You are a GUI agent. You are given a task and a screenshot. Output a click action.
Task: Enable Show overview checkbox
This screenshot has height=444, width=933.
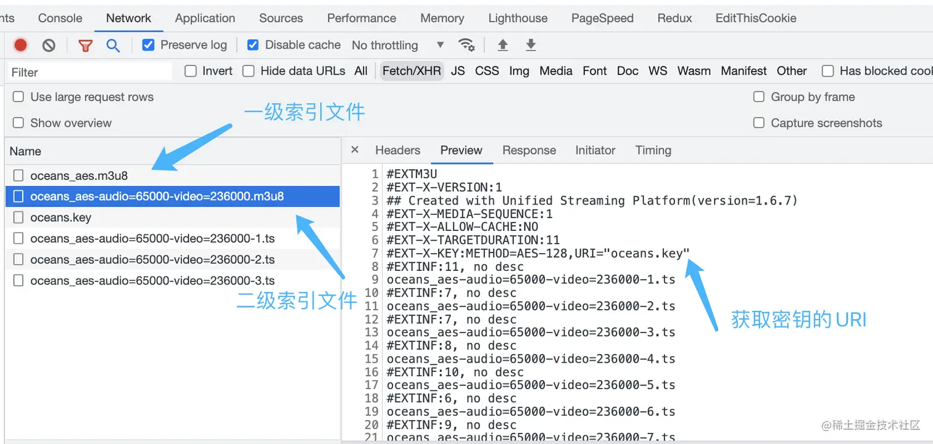click(x=19, y=123)
